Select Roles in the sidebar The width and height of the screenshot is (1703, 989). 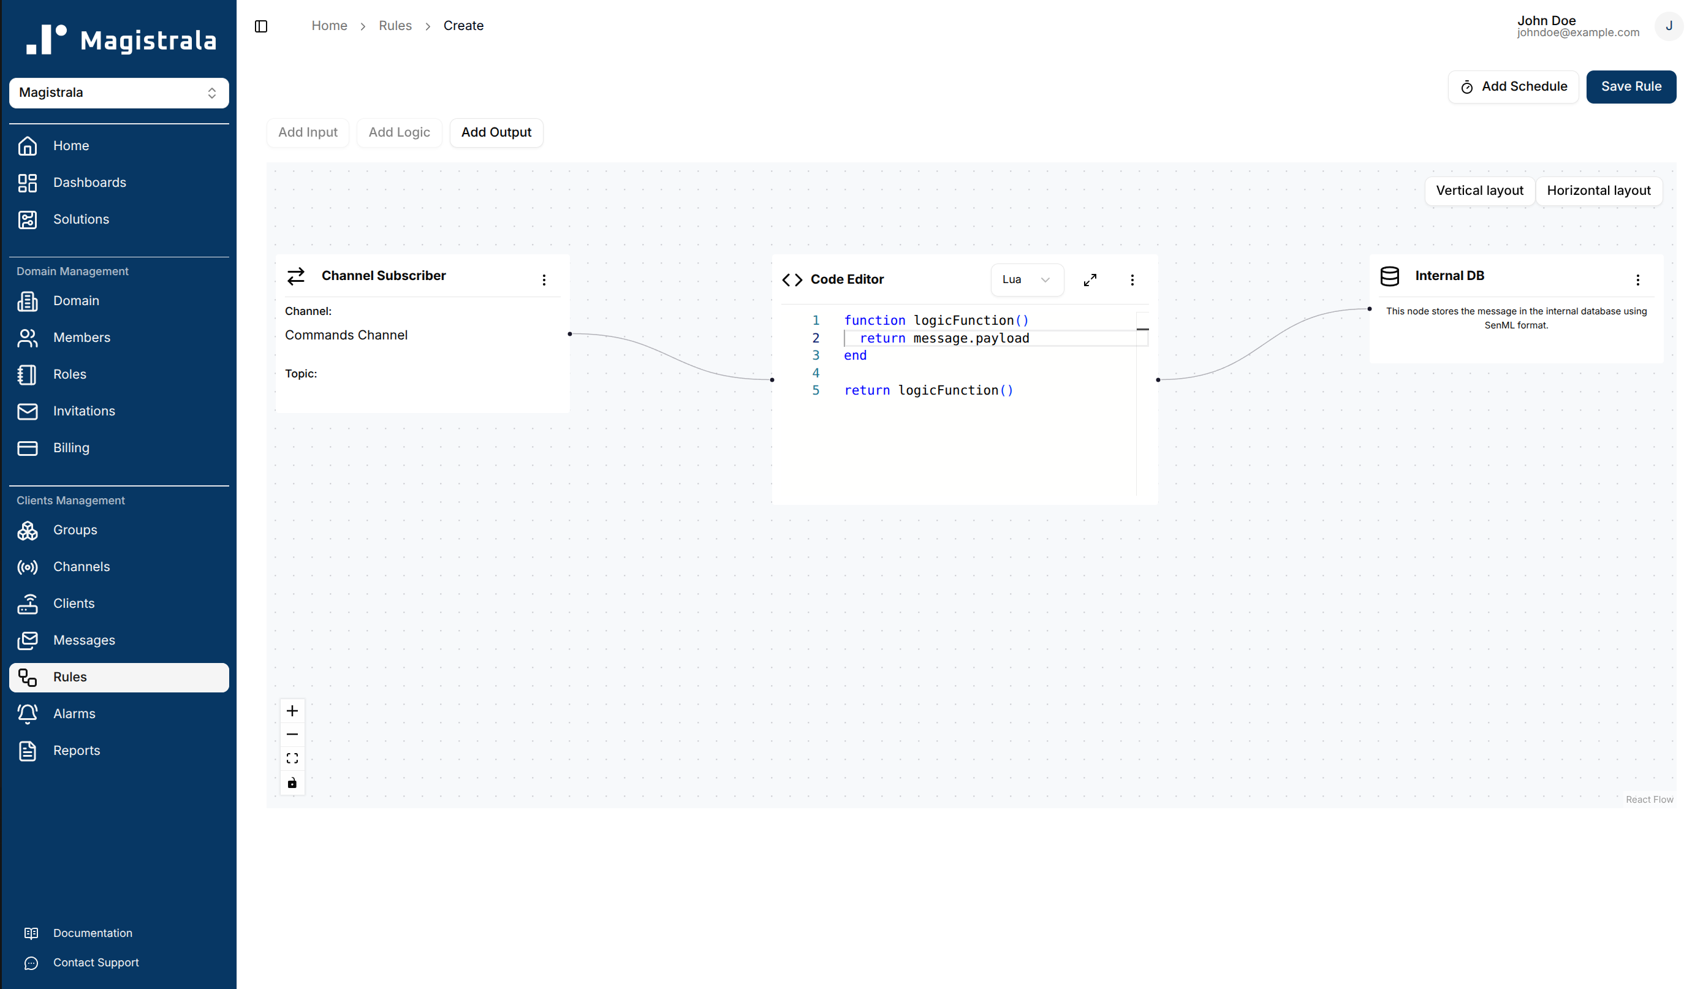119,374
